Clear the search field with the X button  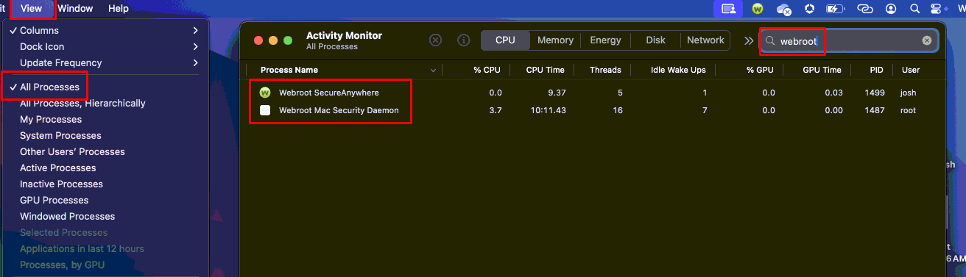(927, 41)
